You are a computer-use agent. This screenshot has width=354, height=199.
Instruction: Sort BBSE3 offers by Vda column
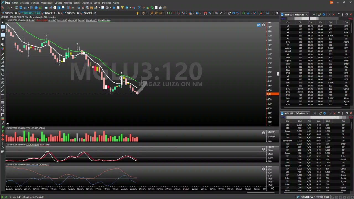point(320,22)
